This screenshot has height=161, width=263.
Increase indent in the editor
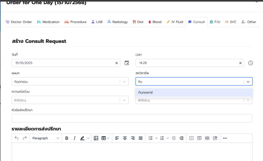(181, 138)
